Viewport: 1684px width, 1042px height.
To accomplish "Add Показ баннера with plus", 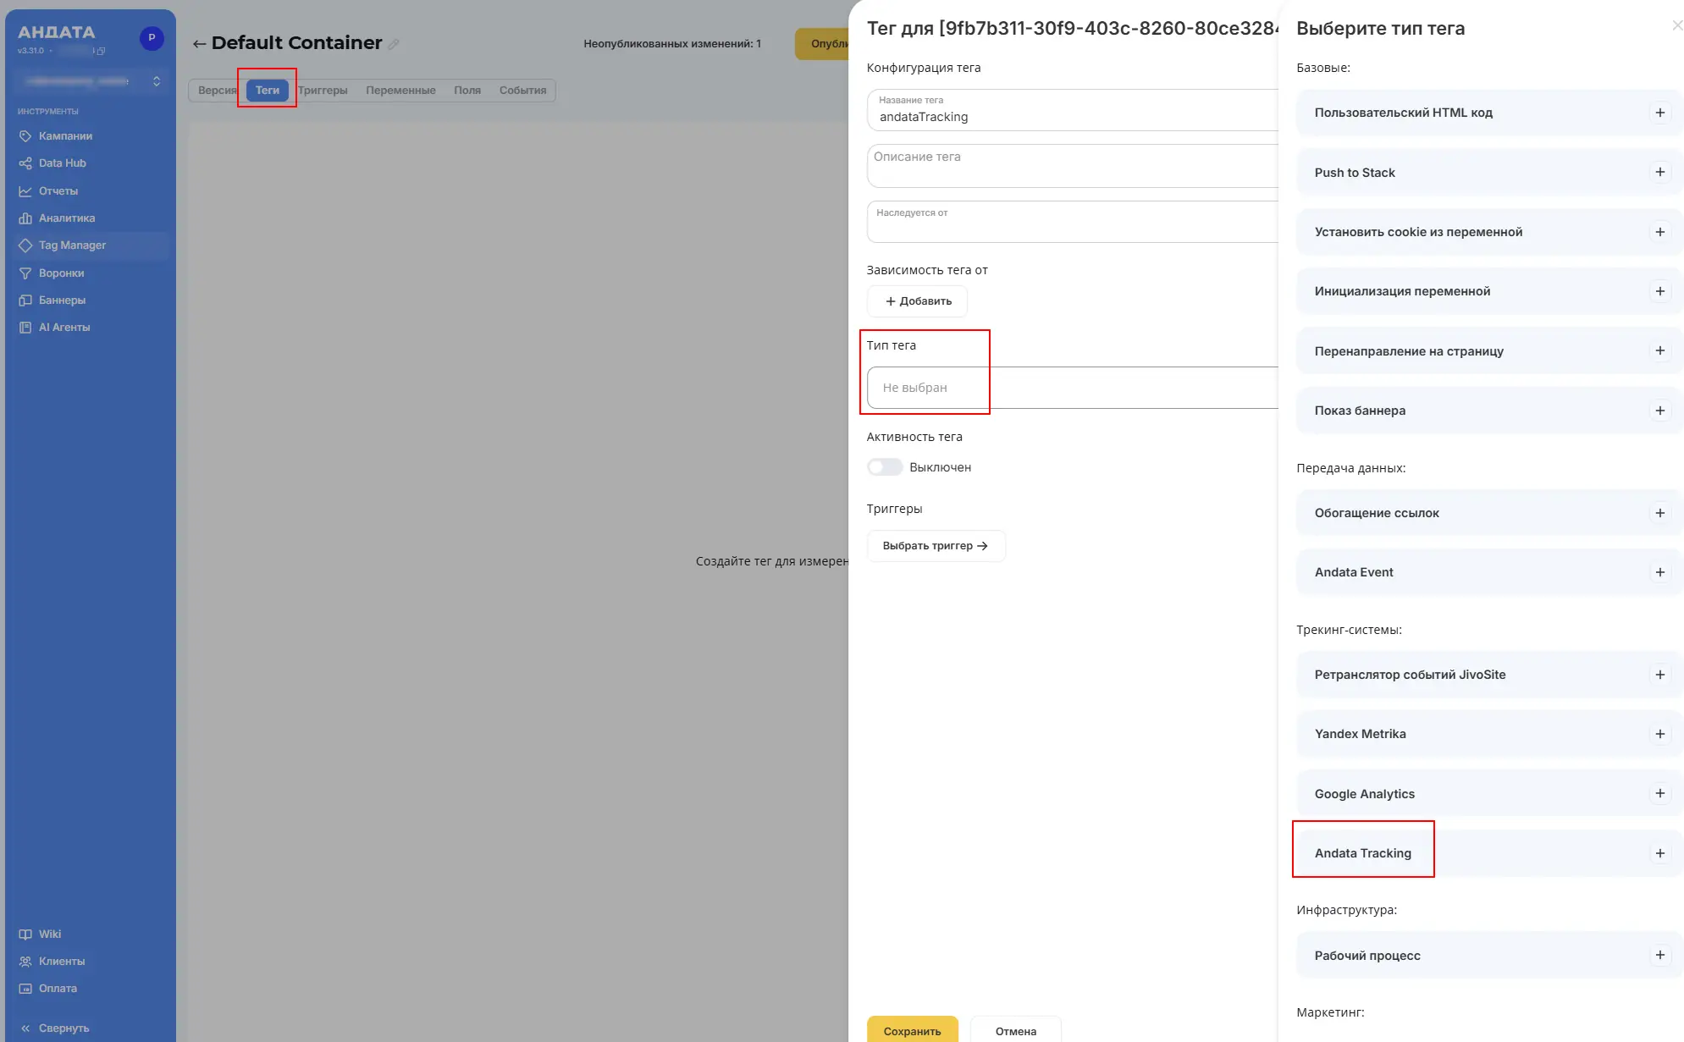I will [1659, 411].
